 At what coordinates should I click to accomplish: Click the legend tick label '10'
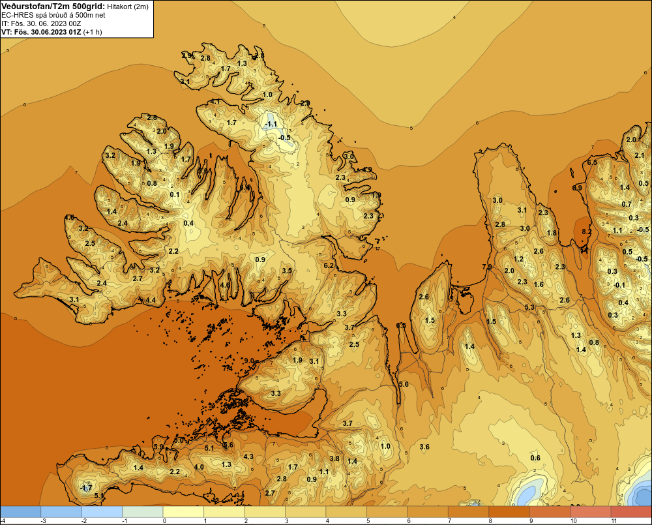pos(573,521)
